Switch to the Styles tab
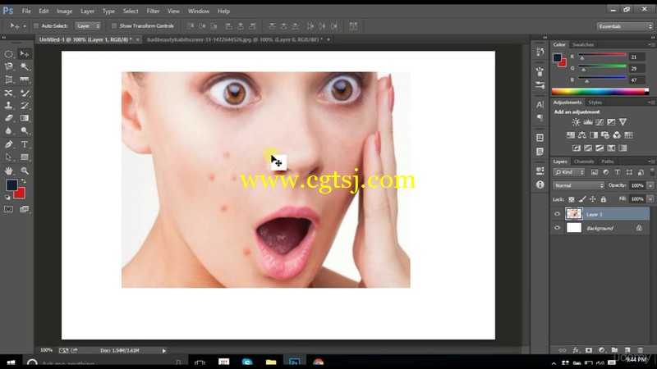 click(595, 102)
